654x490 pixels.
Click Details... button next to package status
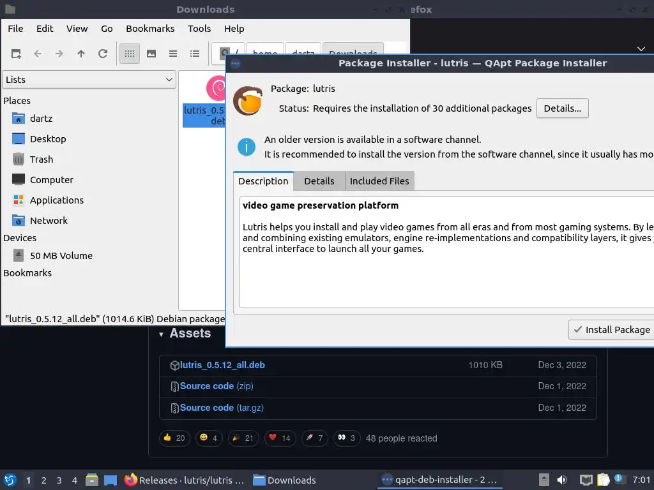562,108
